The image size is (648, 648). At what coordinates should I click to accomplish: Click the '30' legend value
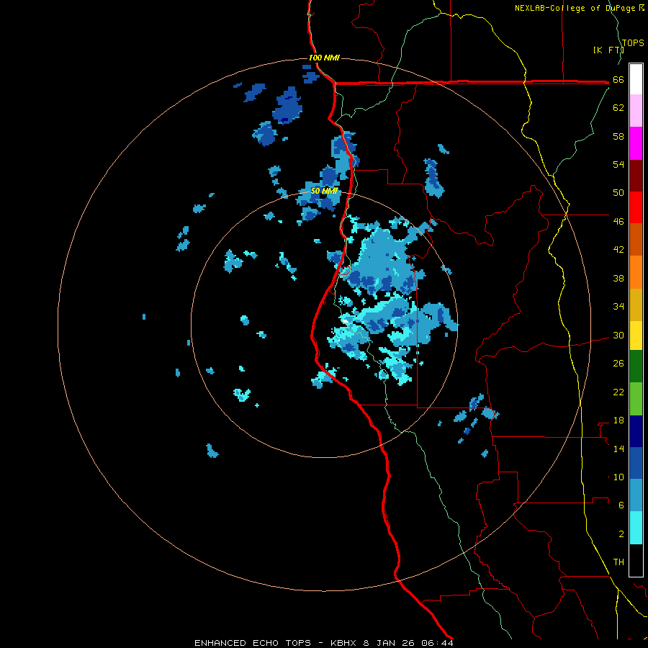618,335
